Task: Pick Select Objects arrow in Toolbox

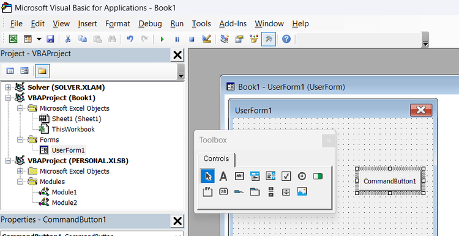Action: tap(207, 176)
